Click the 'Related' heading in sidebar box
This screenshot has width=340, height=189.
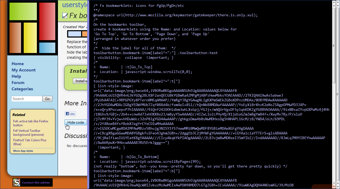click(x=19, y=115)
